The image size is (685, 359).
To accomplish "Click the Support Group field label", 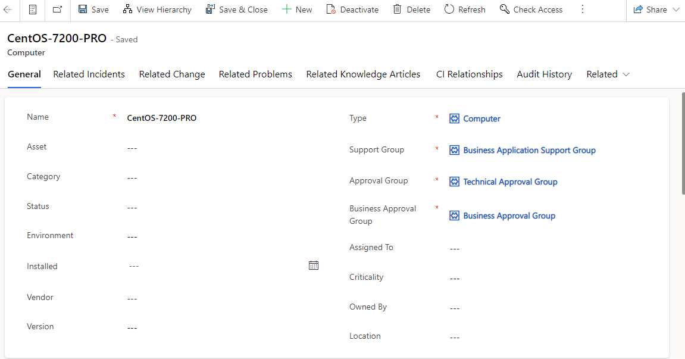I will pos(377,149).
